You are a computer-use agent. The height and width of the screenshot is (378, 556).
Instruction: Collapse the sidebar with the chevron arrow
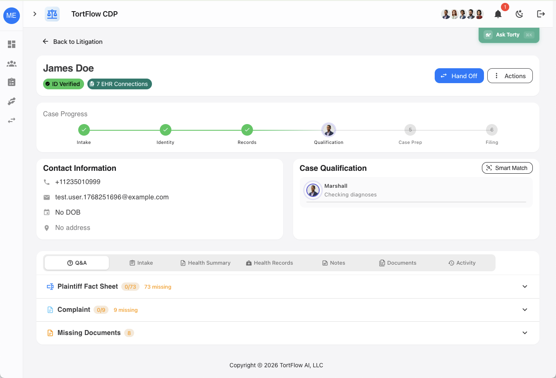(x=34, y=13)
